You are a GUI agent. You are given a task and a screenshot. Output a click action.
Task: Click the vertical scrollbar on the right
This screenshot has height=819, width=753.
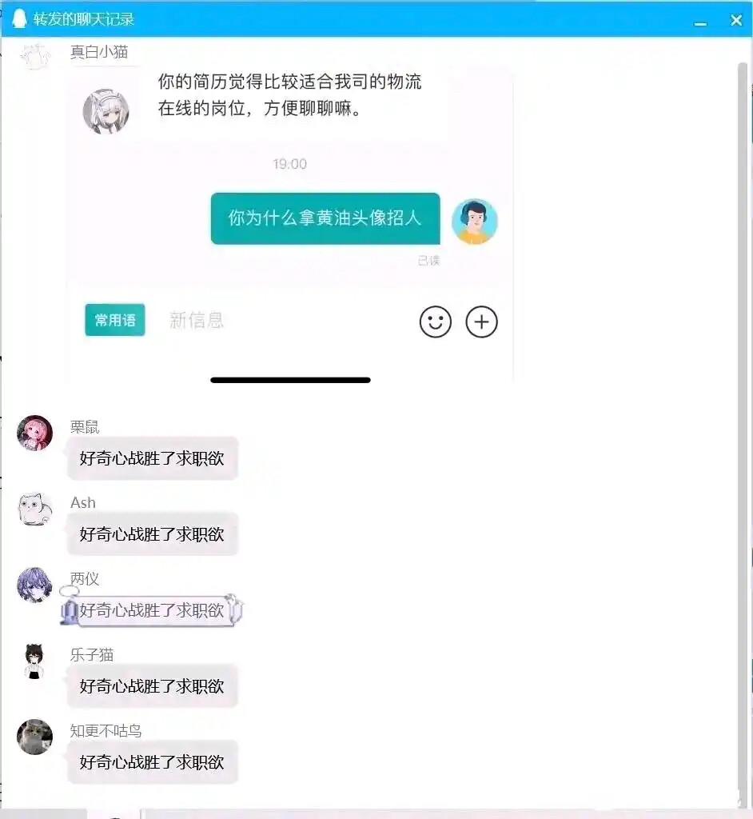743,429
